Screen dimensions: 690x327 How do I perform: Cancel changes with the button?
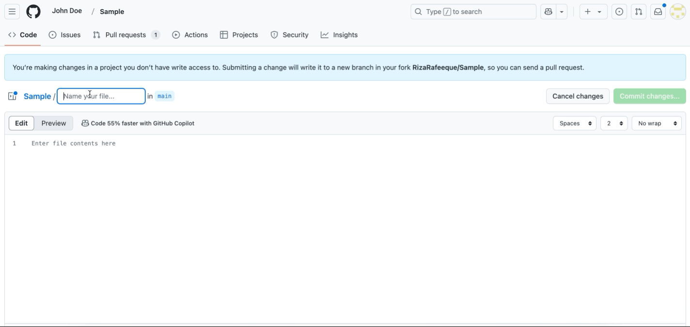pyautogui.click(x=578, y=96)
